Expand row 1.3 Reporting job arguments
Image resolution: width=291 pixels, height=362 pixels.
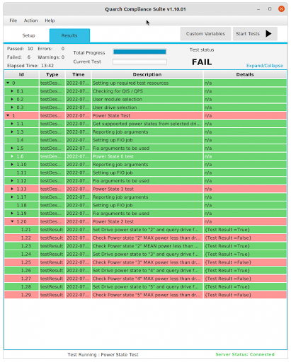[x=12, y=132]
